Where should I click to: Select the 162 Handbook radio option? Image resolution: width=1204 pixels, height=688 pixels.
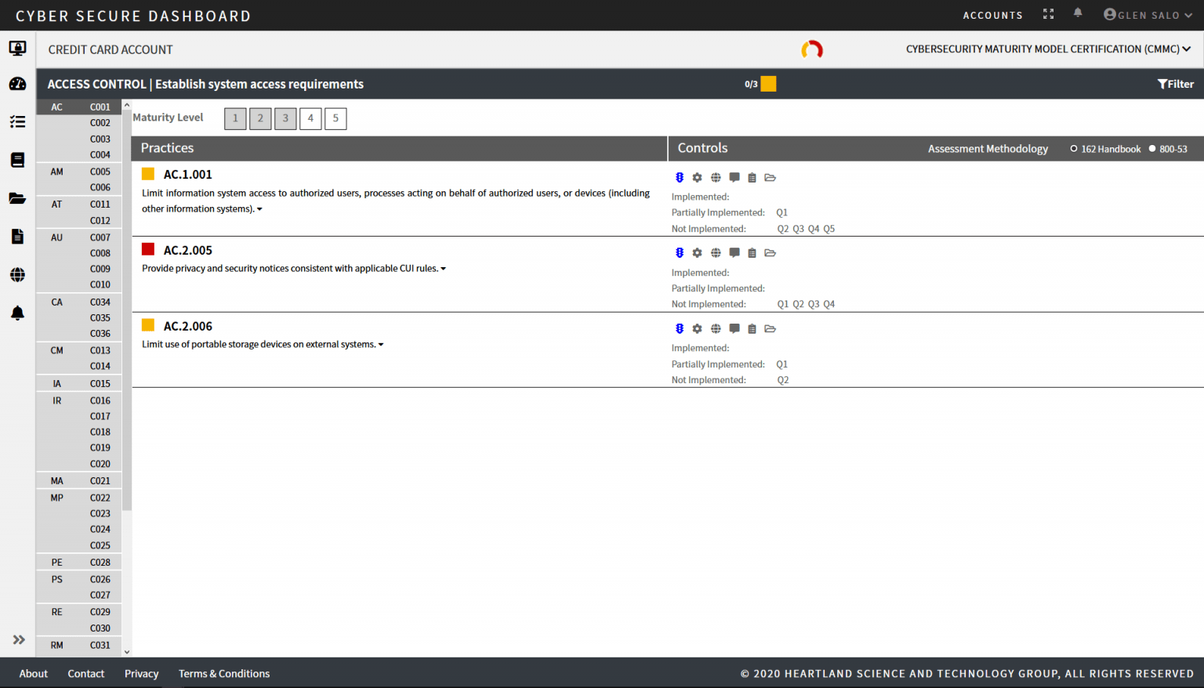tap(1074, 149)
